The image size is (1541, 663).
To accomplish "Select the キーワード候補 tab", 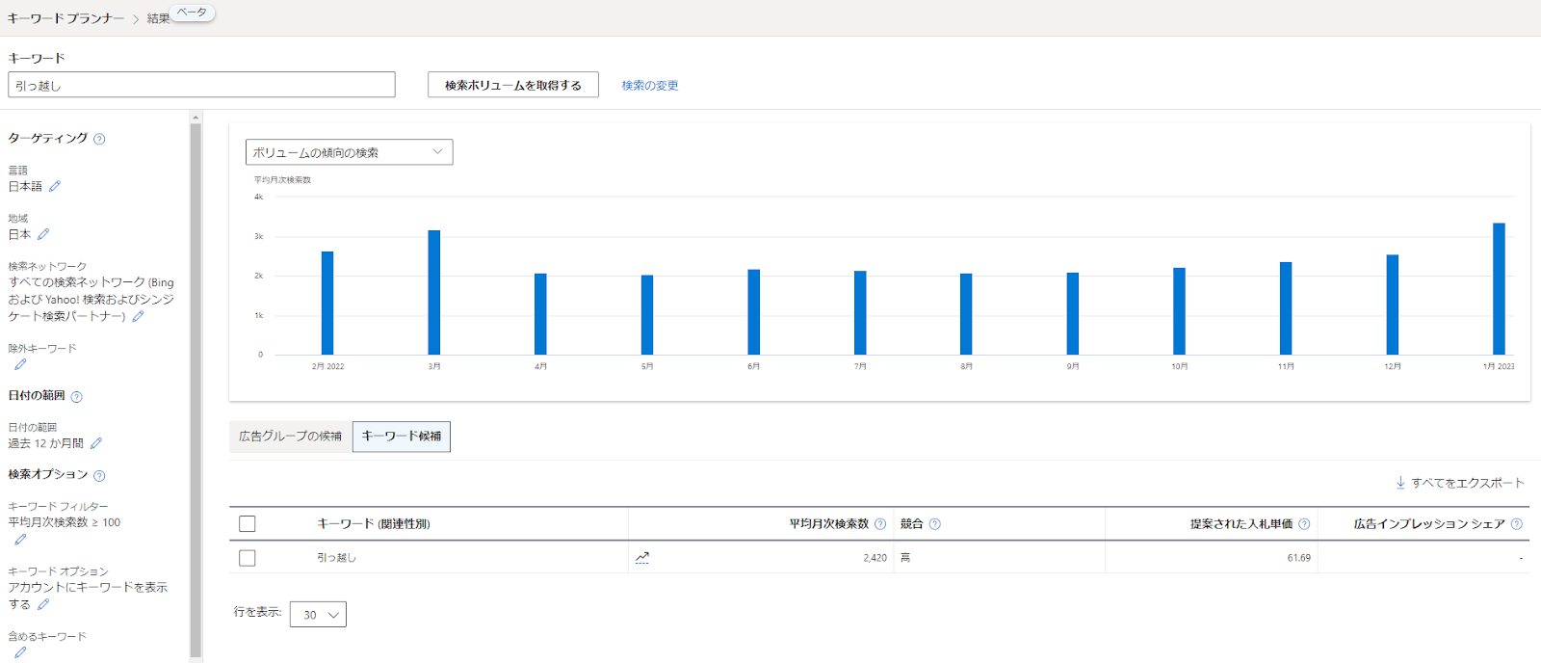I will point(402,437).
